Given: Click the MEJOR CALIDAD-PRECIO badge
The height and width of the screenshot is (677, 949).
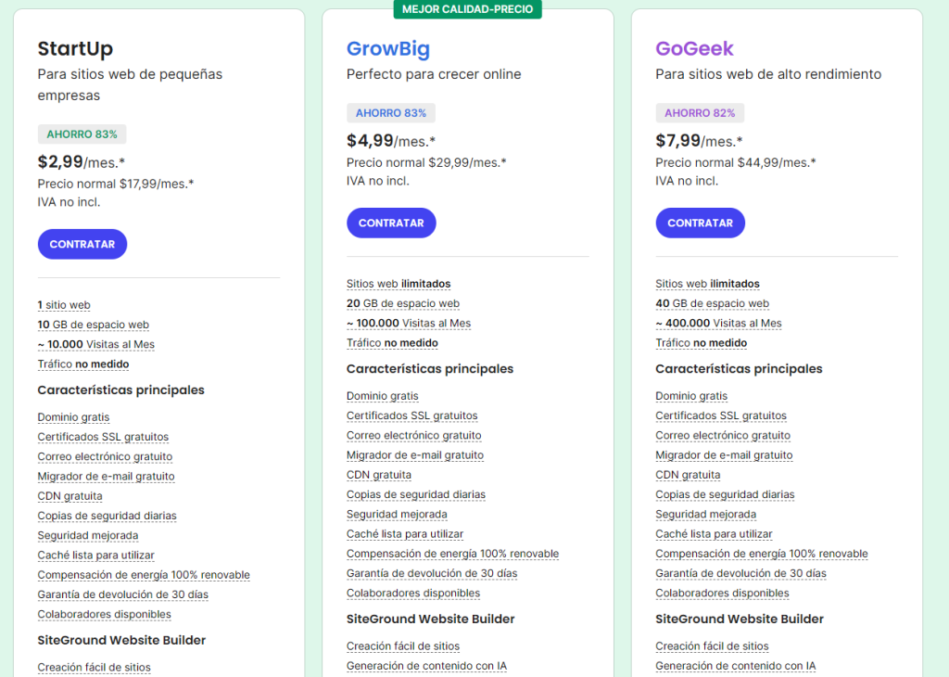Looking at the screenshot, I should tap(468, 9).
